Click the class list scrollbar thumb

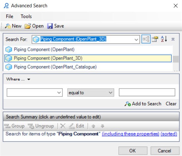[176, 59]
